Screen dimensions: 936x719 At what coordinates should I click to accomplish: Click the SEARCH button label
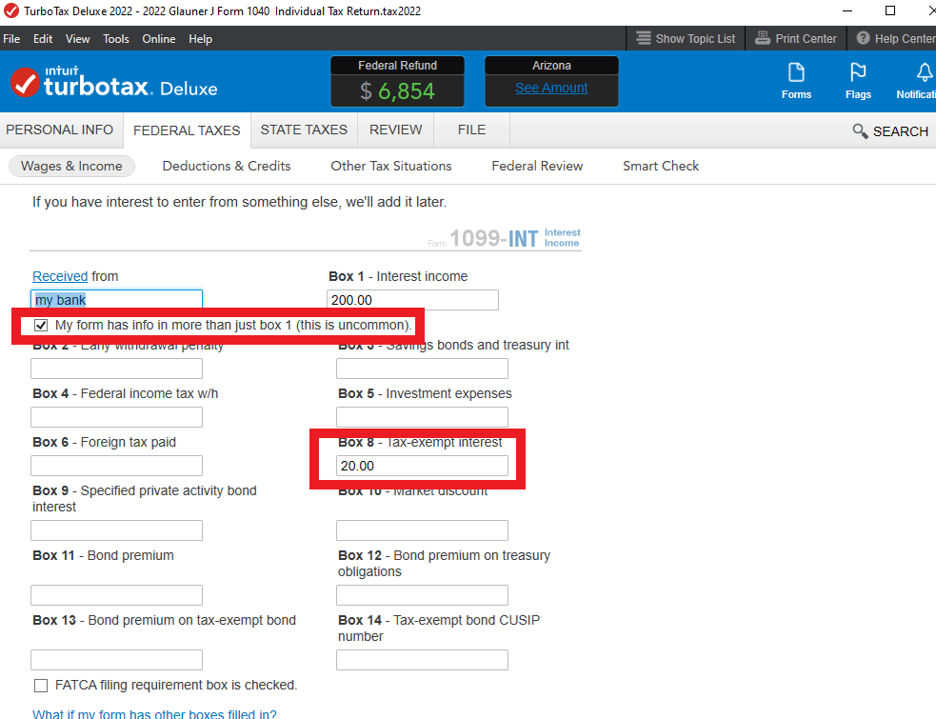pyautogui.click(x=901, y=131)
